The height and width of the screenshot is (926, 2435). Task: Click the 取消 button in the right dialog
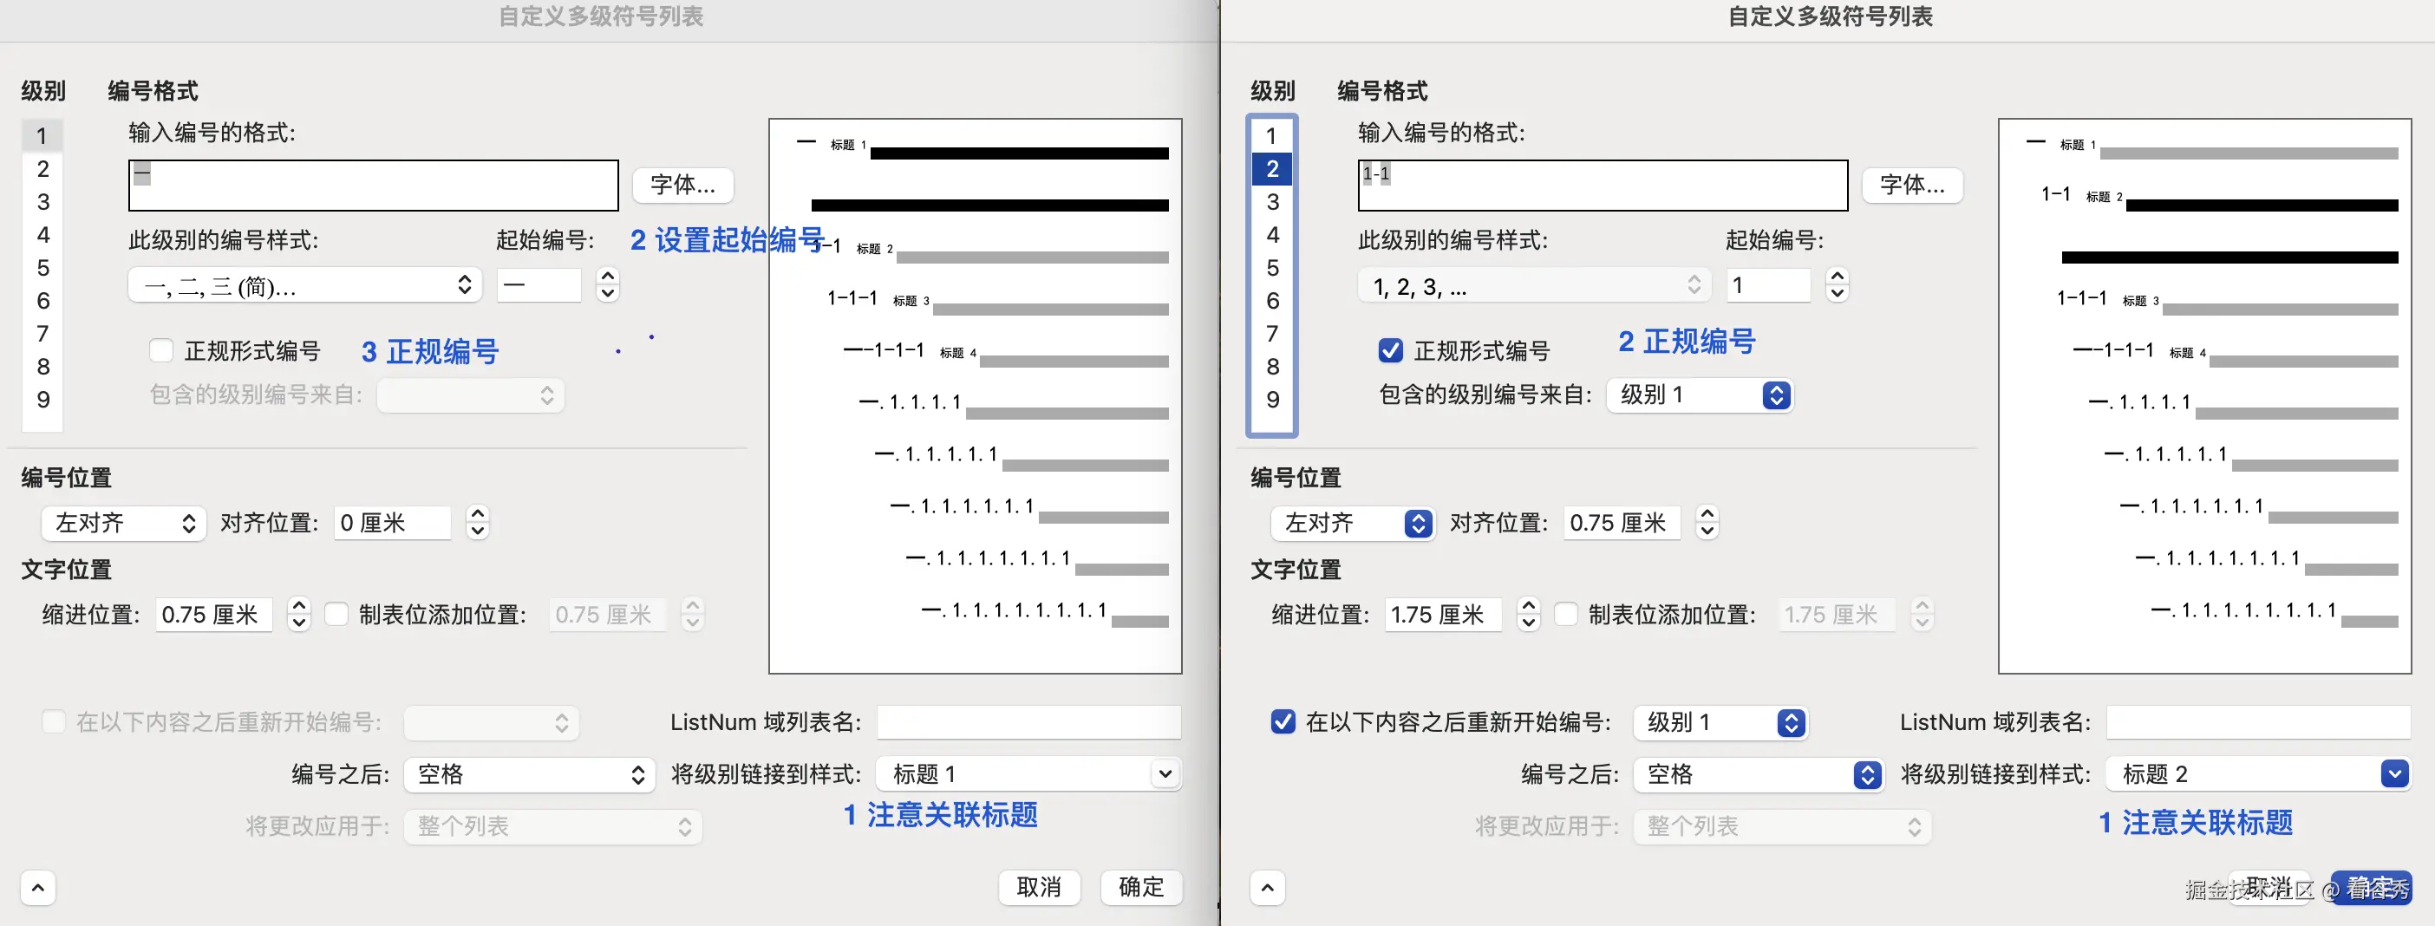(2273, 886)
